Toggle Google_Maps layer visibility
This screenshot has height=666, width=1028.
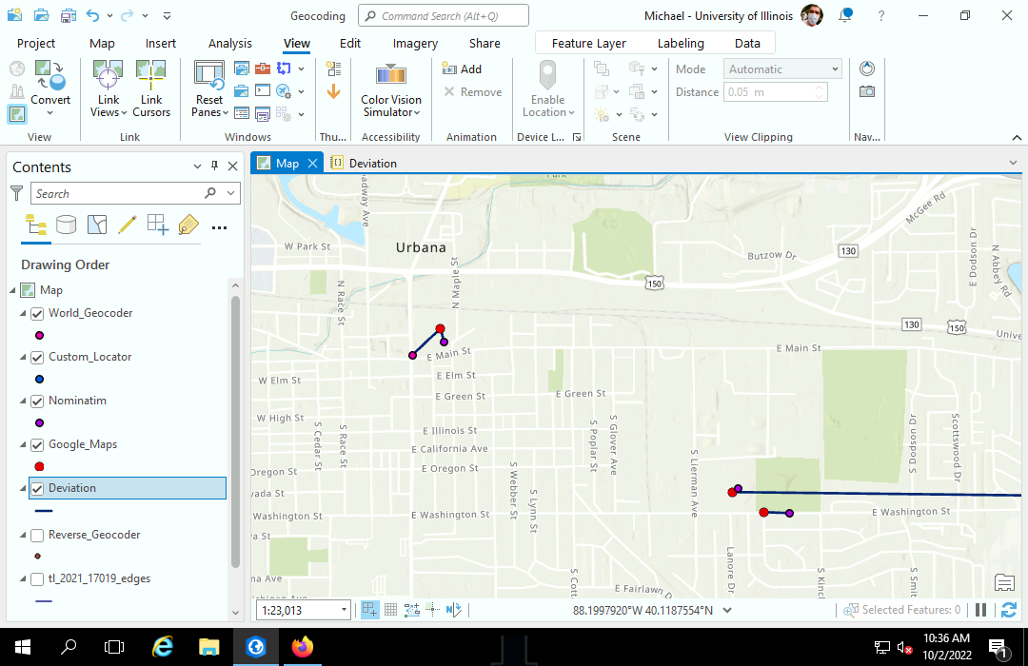coord(37,444)
